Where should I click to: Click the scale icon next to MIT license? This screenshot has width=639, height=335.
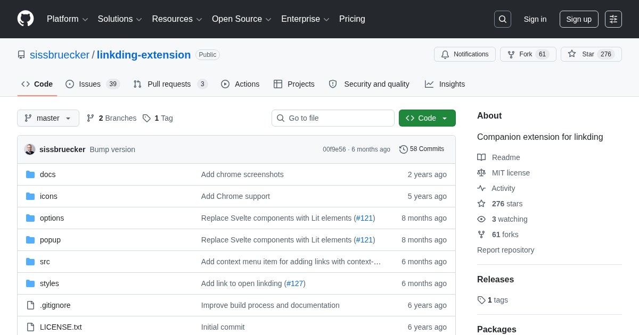tap(481, 173)
